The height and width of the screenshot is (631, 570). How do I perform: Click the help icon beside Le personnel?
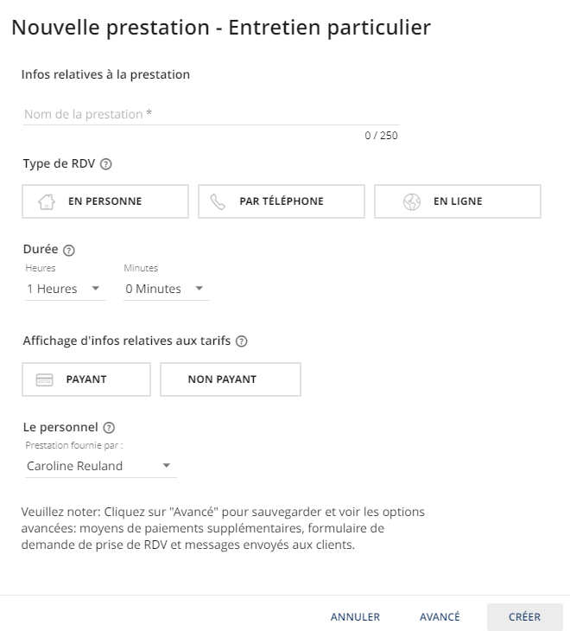(x=109, y=427)
